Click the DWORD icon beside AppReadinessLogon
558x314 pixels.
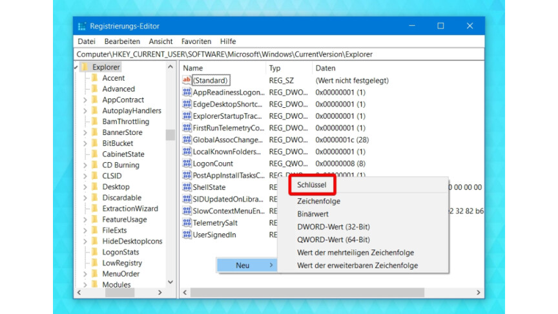[187, 92]
